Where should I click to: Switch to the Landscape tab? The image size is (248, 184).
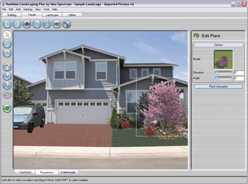coord(52,15)
